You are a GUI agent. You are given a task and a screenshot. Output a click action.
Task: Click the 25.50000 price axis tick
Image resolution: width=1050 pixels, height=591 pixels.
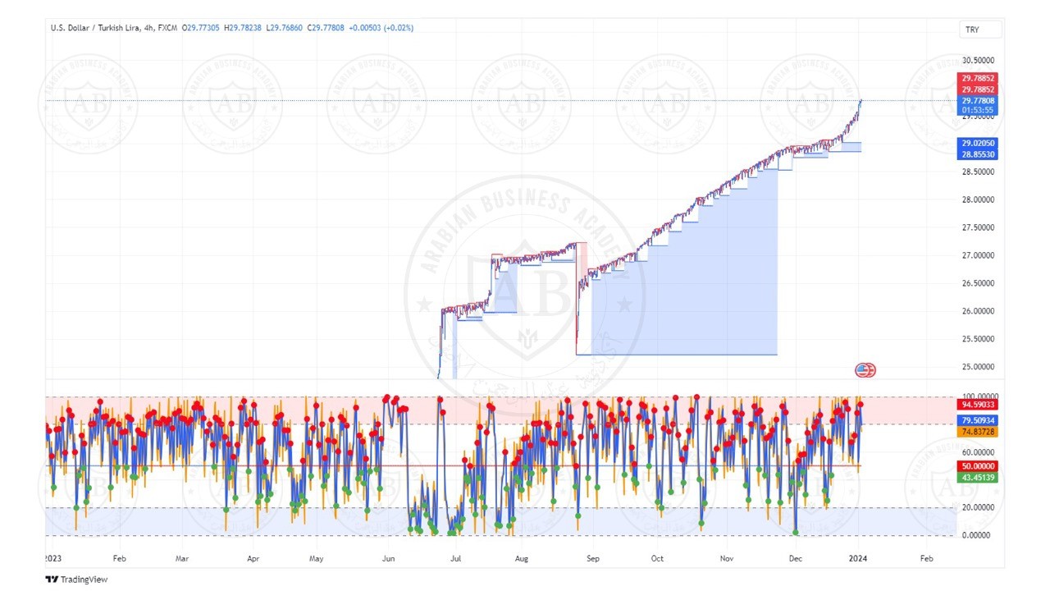pyautogui.click(x=978, y=339)
